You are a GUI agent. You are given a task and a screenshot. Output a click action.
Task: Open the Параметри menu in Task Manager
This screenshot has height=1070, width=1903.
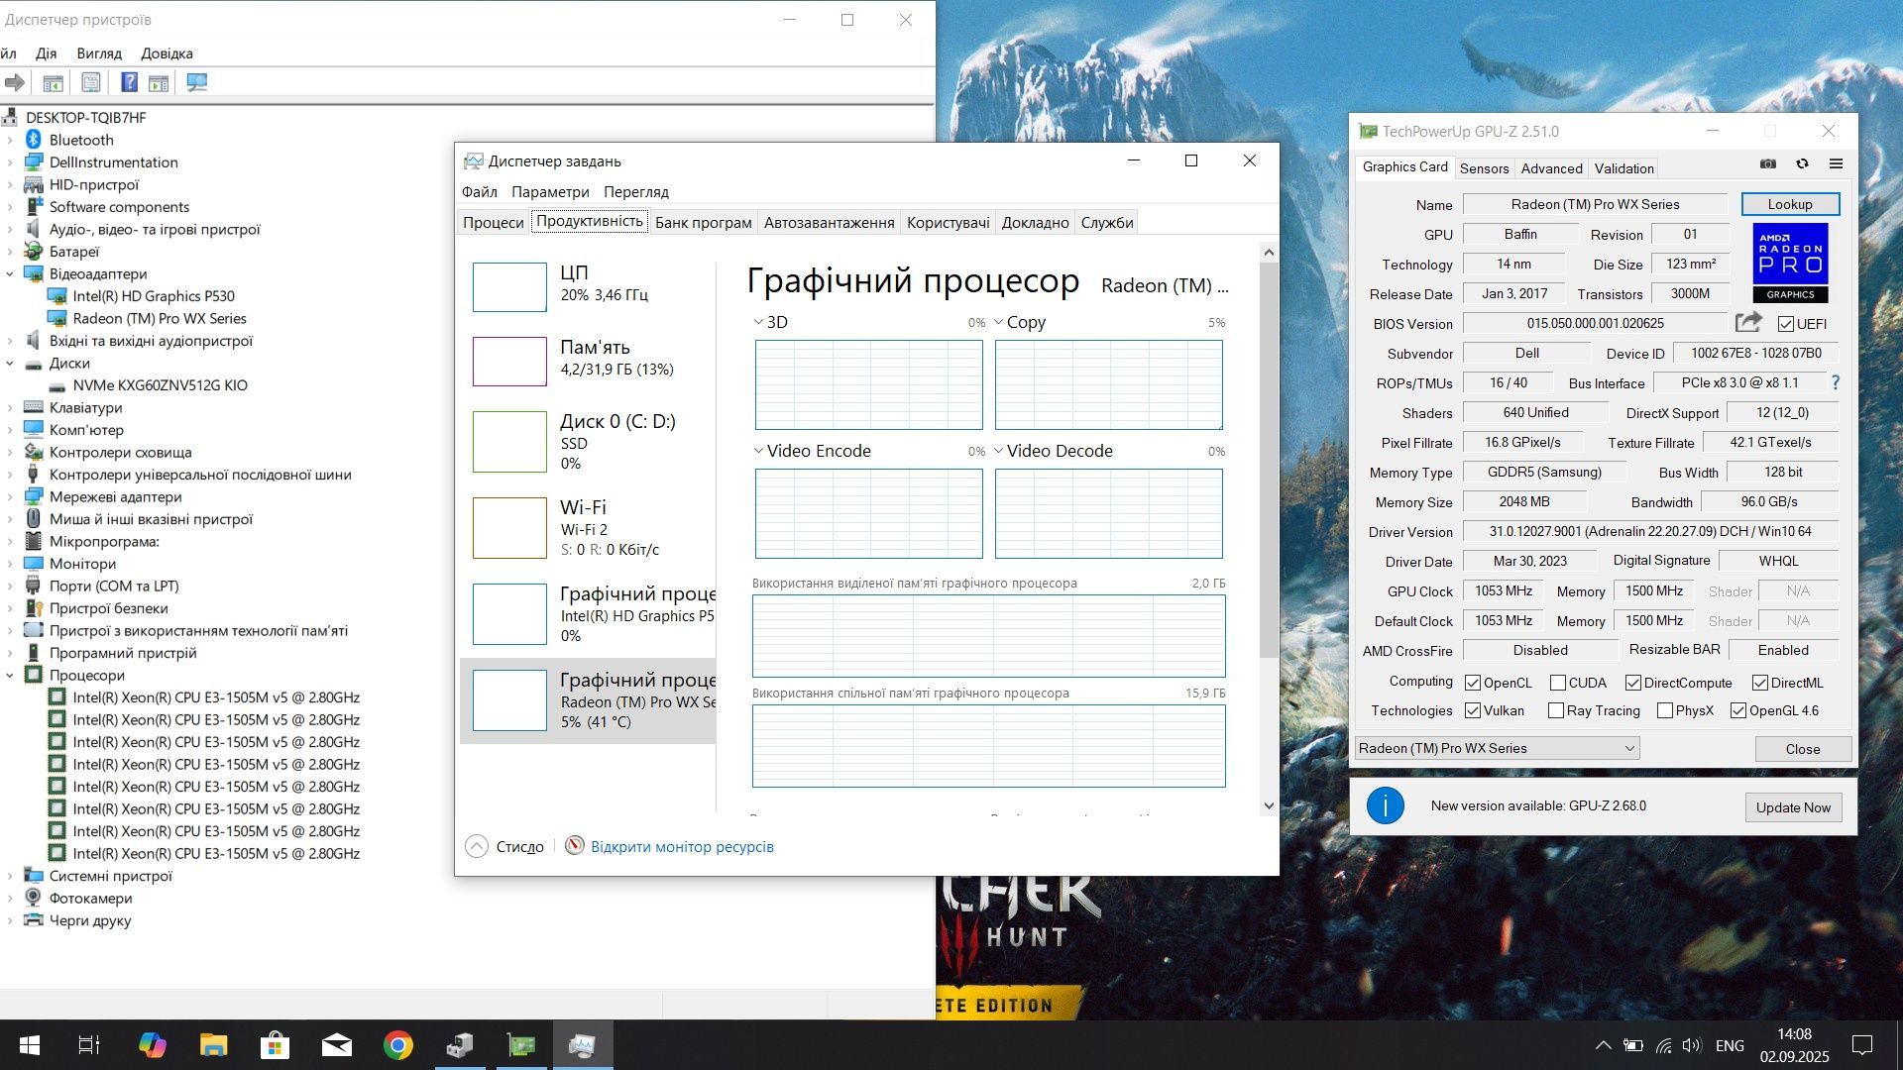pyautogui.click(x=550, y=192)
